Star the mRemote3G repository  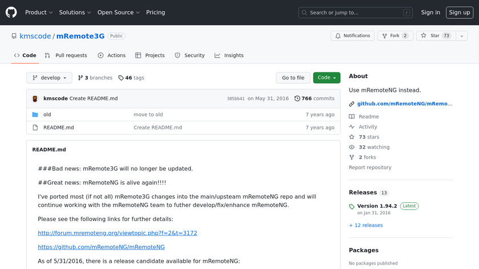point(431,36)
